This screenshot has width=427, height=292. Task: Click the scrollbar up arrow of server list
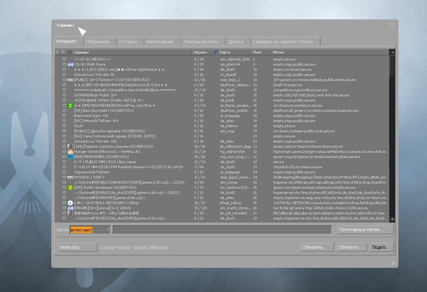(x=393, y=52)
